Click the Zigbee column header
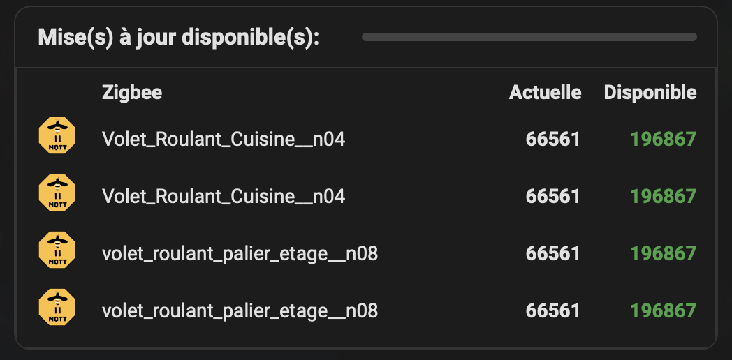This screenshot has height=360, width=732. (x=132, y=92)
